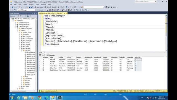Viewport: 177px width, 100px height.
Task: Click the StudyType column header
Action: [x=137, y=57]
